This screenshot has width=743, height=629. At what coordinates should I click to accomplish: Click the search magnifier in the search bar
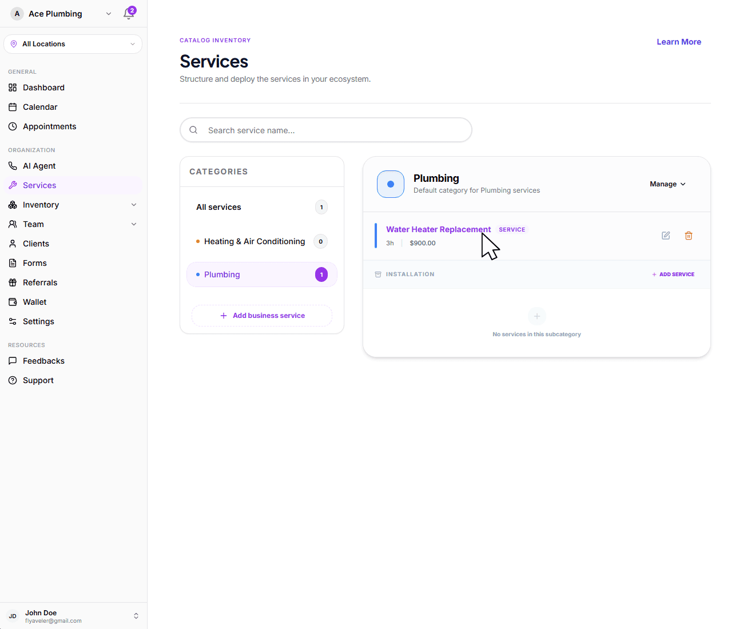click(193, 130)
